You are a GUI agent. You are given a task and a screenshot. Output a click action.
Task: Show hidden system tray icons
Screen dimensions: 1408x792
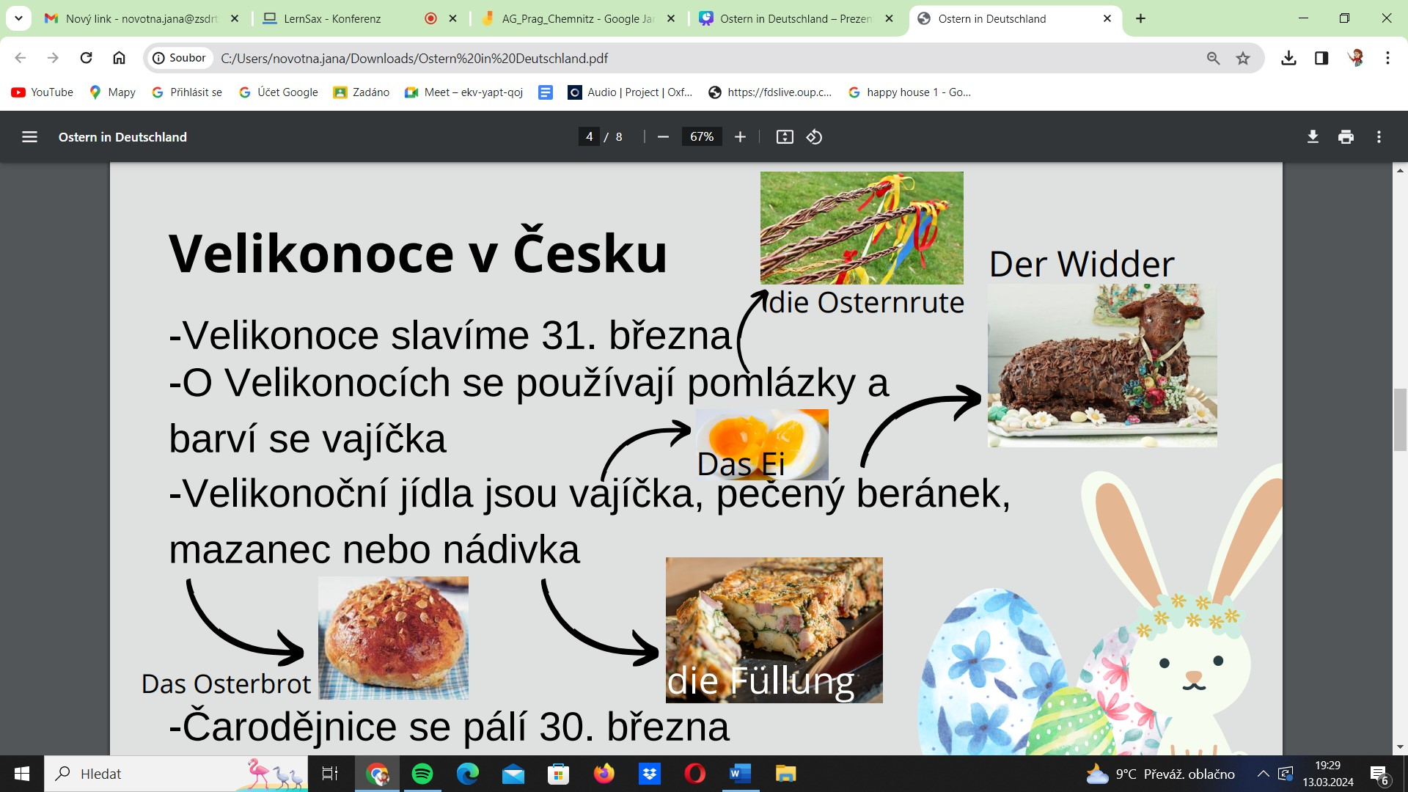(1263, 774)
